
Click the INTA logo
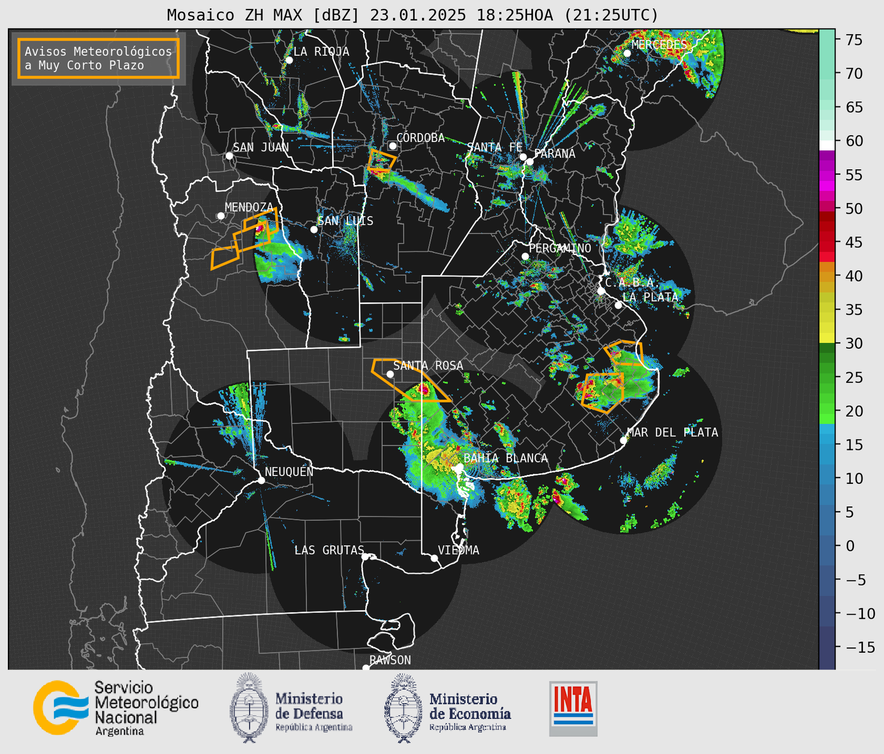(573, 709)
